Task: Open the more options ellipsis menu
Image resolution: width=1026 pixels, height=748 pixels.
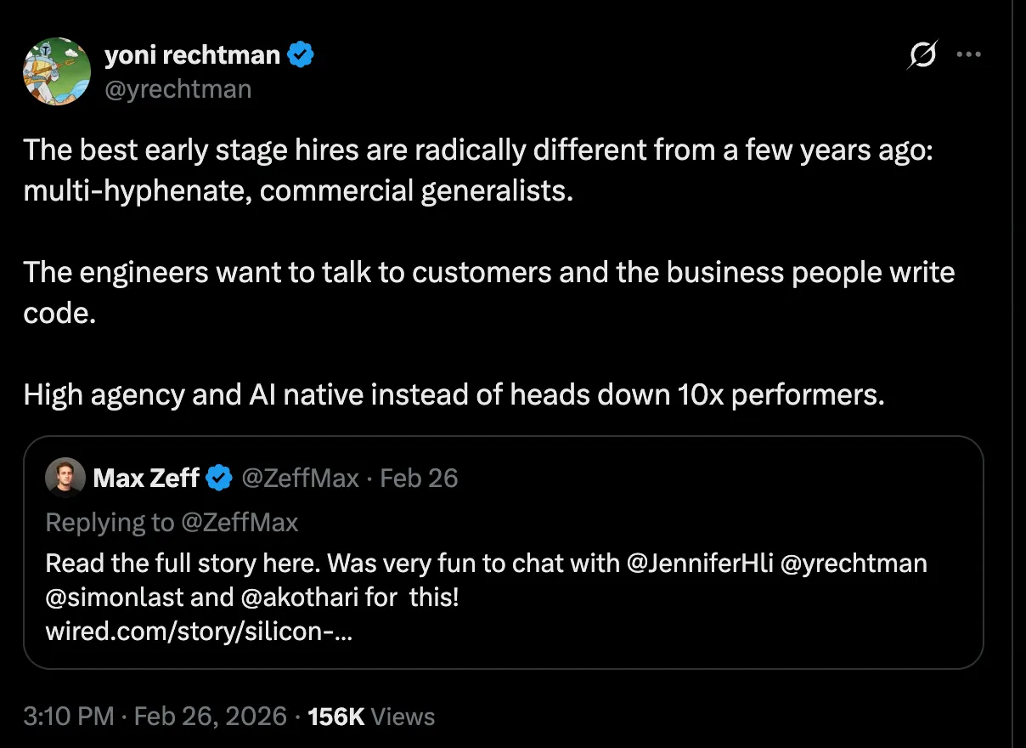Action: [x=968, y=54]
